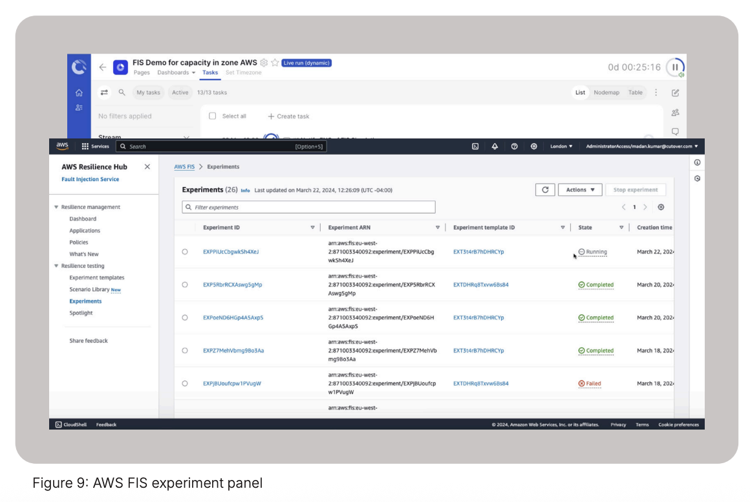Open the Cutover home icon in the sidebar
The width and height of the screenshot is (750, 502).
coord(79,93)
